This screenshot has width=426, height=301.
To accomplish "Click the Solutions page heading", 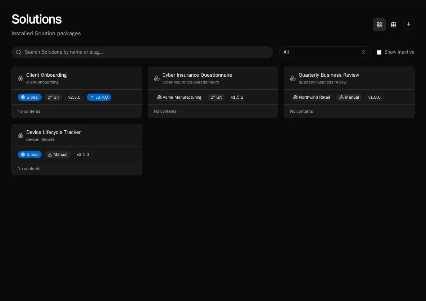I will [37, 19].
